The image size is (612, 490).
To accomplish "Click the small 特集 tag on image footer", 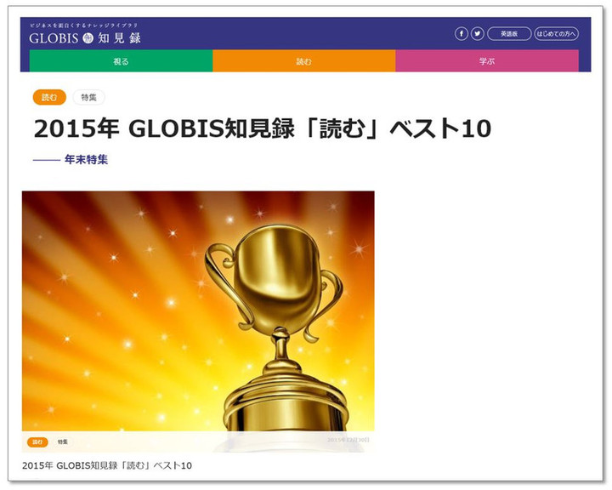I will [x=63, y=442].
